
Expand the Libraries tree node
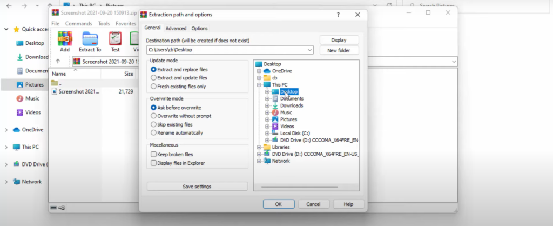click(259, 147)
